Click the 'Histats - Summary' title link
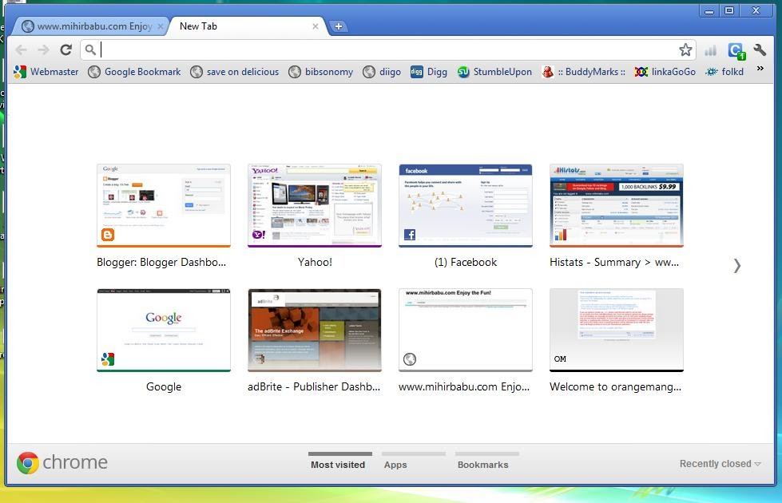 coord(614,262)
